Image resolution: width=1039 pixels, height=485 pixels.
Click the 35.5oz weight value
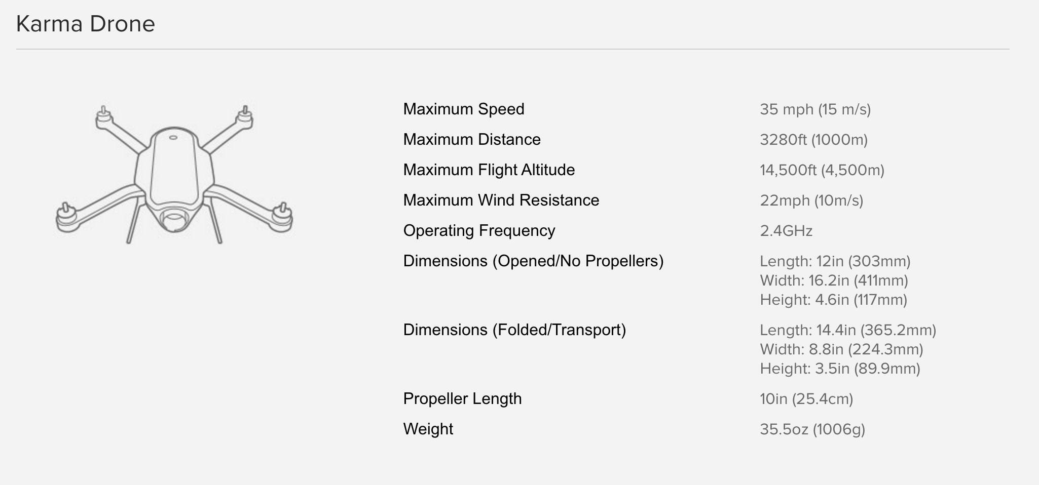(812, 429)
